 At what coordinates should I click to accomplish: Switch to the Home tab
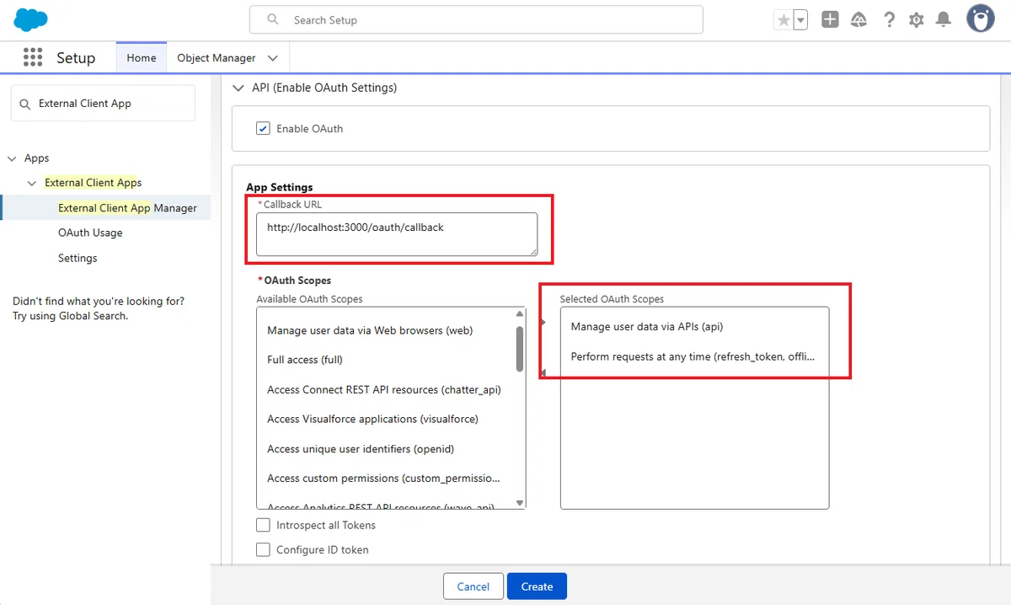click(142, 58)
